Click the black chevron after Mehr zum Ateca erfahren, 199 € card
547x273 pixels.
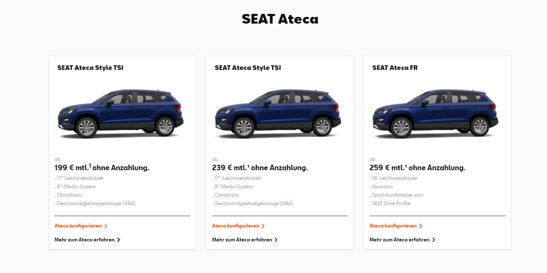(118, 240)
